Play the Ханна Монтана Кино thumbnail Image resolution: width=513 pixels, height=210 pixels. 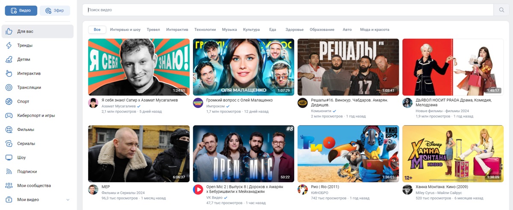point(453,154)
